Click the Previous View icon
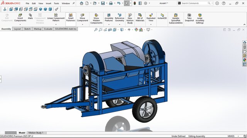This screenshot has width=247, height=138. (x=105, y=30)
